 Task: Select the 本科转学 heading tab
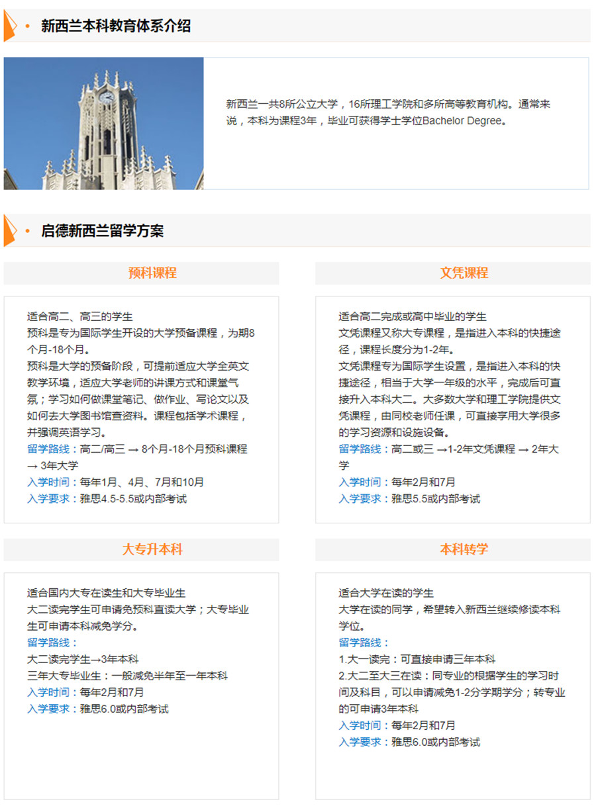[464, 549]
